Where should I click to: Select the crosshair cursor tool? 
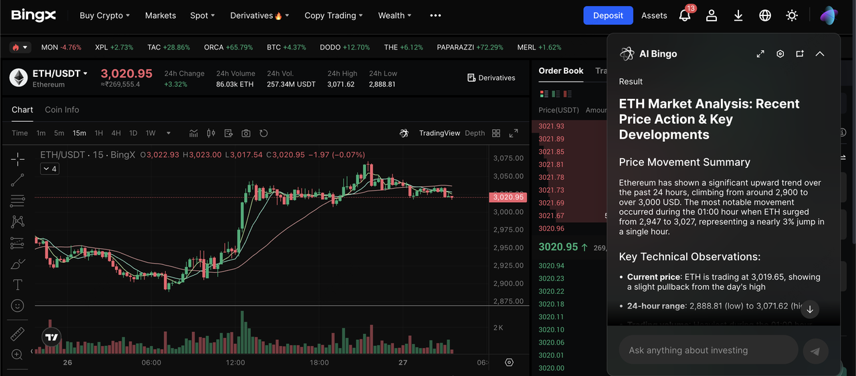(x=18, y=159)
